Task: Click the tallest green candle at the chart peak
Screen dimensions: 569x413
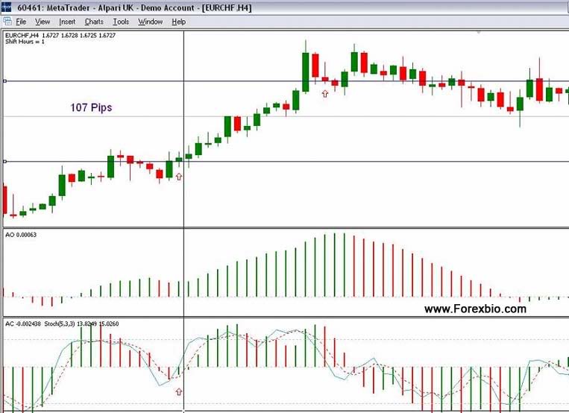Action: 306,72
